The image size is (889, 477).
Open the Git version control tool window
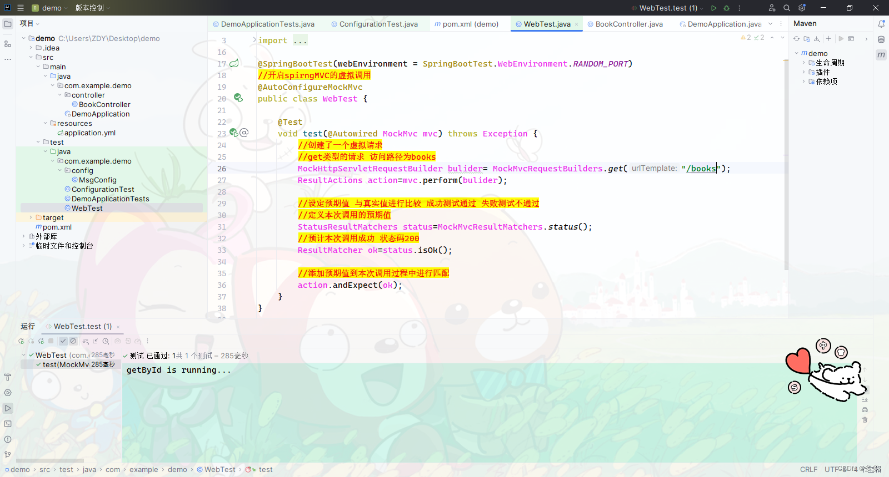8,455
